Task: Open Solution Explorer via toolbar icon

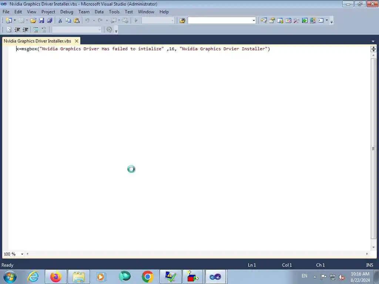Action: pos(264,21)
